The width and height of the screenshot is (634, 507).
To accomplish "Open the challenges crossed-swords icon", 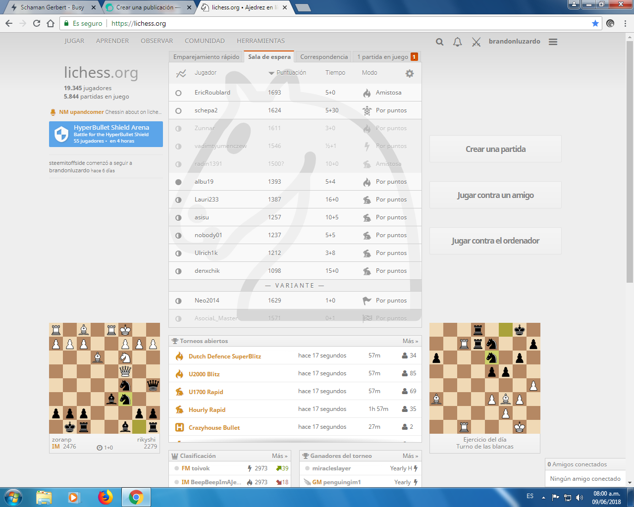I will tap(476, 42).
